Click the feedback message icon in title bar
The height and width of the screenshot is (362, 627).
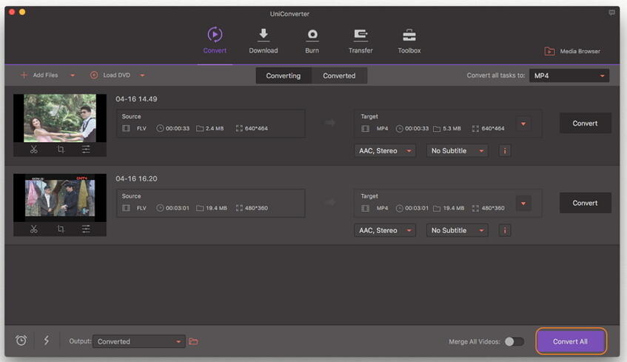point(611,13)
